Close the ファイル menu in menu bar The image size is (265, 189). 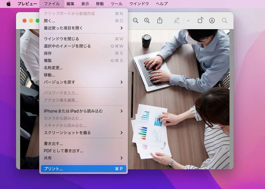pyautogui.click(x=52, y=4)
